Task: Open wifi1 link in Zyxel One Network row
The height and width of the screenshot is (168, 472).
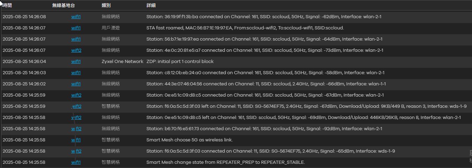Action: [x=76, y=61]
